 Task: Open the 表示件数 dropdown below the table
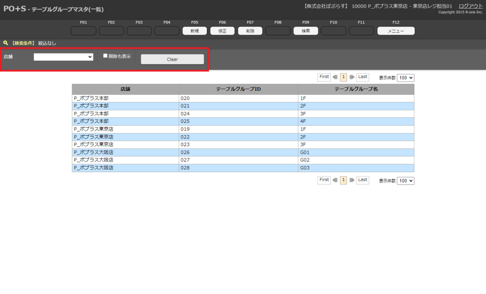coord(405,181)
